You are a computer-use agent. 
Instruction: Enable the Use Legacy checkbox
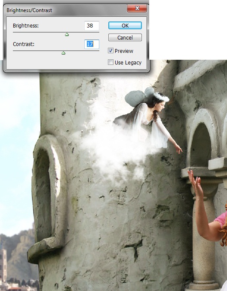[x=110, y=62]
